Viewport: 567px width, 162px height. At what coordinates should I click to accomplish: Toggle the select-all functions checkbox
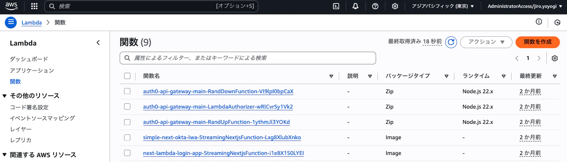(x=127, y=76)
